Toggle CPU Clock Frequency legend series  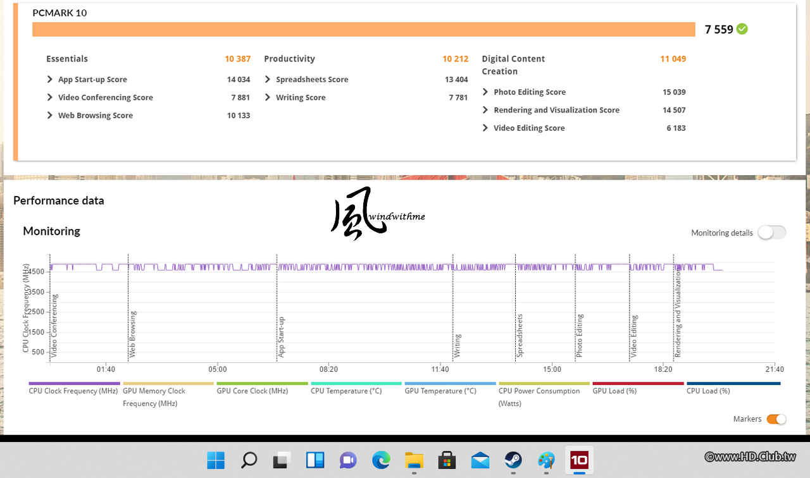click(x=74, y=390)
